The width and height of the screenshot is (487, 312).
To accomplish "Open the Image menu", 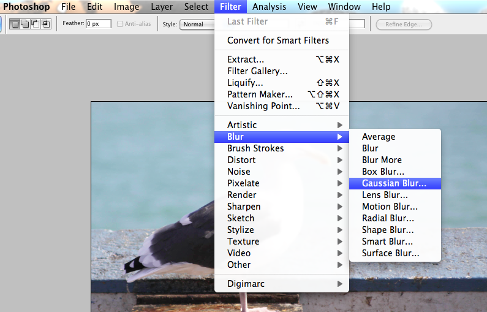I will pos(126,7).
